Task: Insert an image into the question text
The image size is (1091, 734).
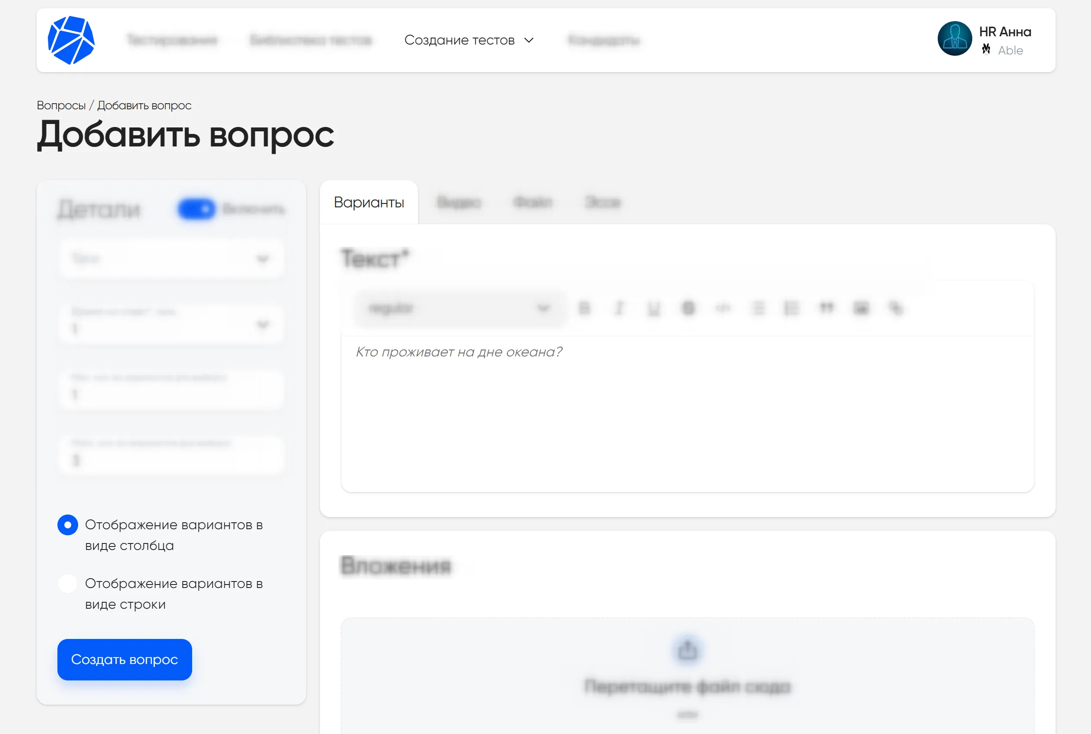Action: (x=861, y=308)
